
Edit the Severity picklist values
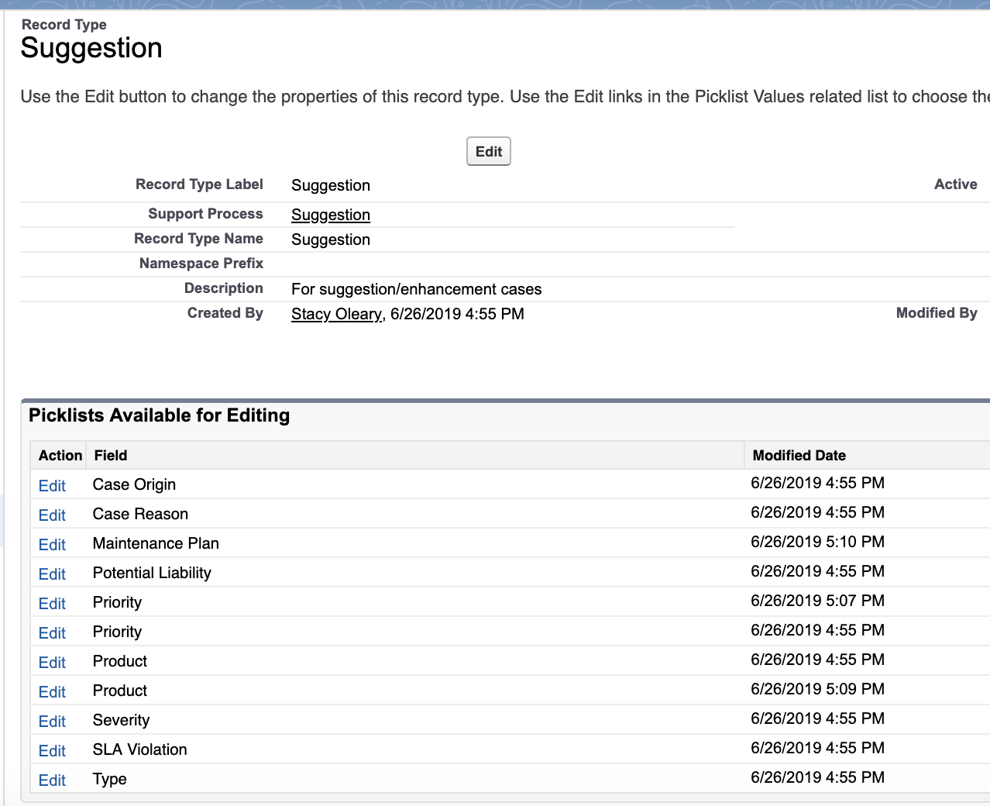click(52, 722)
